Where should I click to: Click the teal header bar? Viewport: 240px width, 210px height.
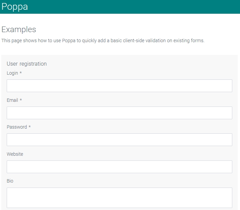tap(120, 7)
